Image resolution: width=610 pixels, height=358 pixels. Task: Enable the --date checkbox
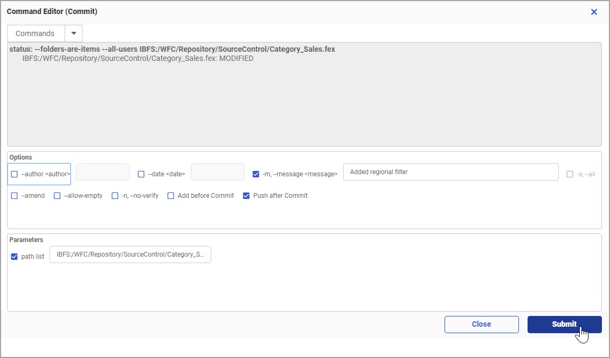[x=141, y=174]
